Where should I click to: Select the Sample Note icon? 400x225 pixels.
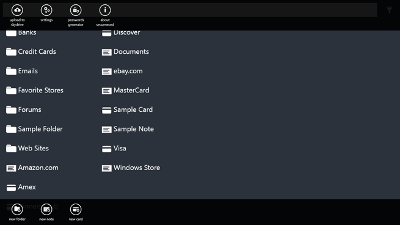click(x=107, y=130)
